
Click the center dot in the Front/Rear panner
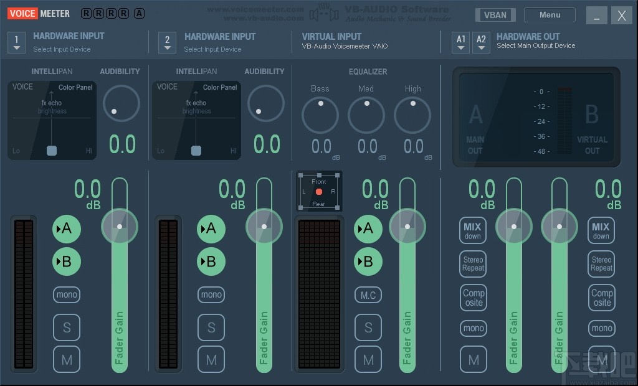click(x=319, y=192)
